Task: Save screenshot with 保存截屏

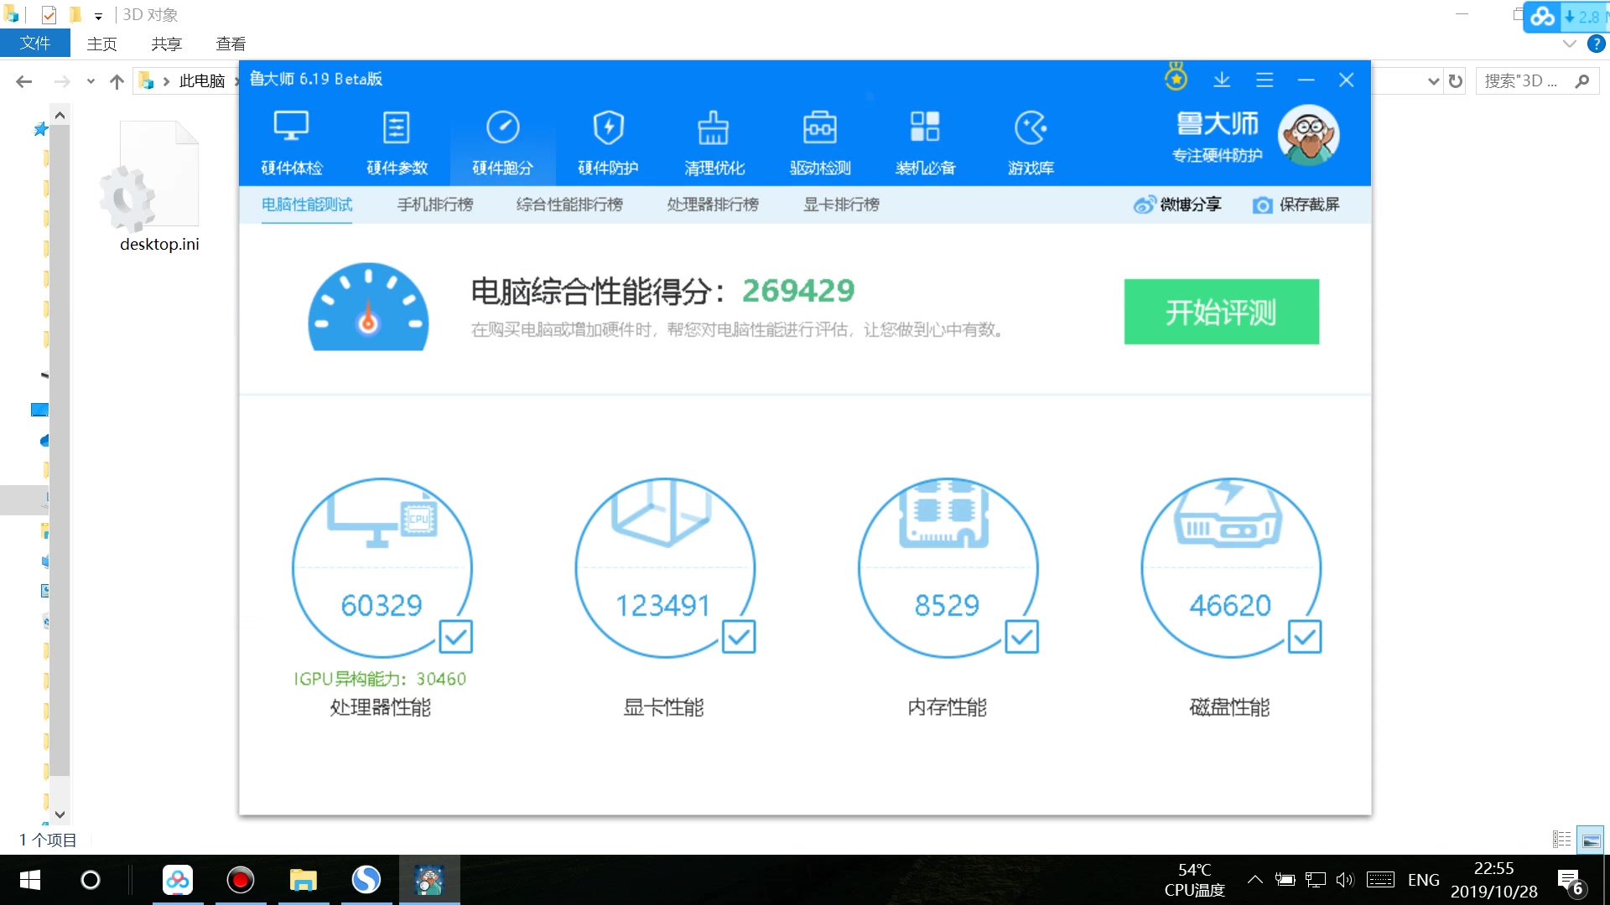Action: tap(1296, 204)
